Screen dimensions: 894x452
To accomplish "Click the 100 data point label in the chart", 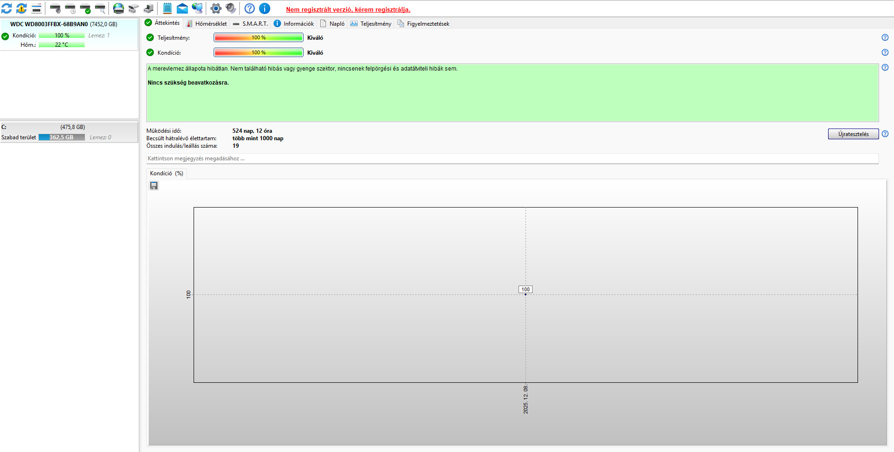I will tap(526, 289).
